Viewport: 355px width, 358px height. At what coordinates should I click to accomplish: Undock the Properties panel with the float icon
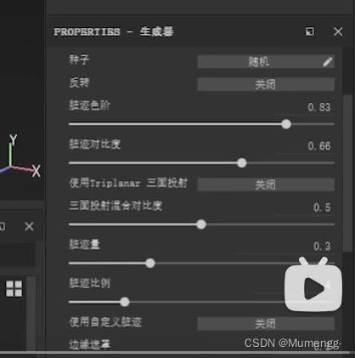310,31
